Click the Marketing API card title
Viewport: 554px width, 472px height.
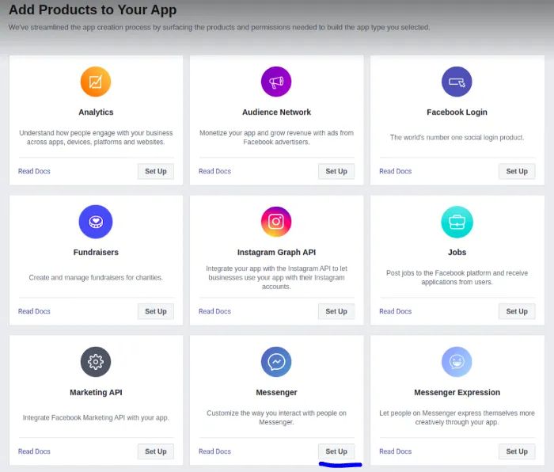96,392
